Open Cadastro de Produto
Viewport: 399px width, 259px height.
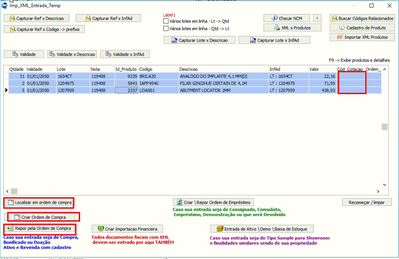click(x=362, y=28)
